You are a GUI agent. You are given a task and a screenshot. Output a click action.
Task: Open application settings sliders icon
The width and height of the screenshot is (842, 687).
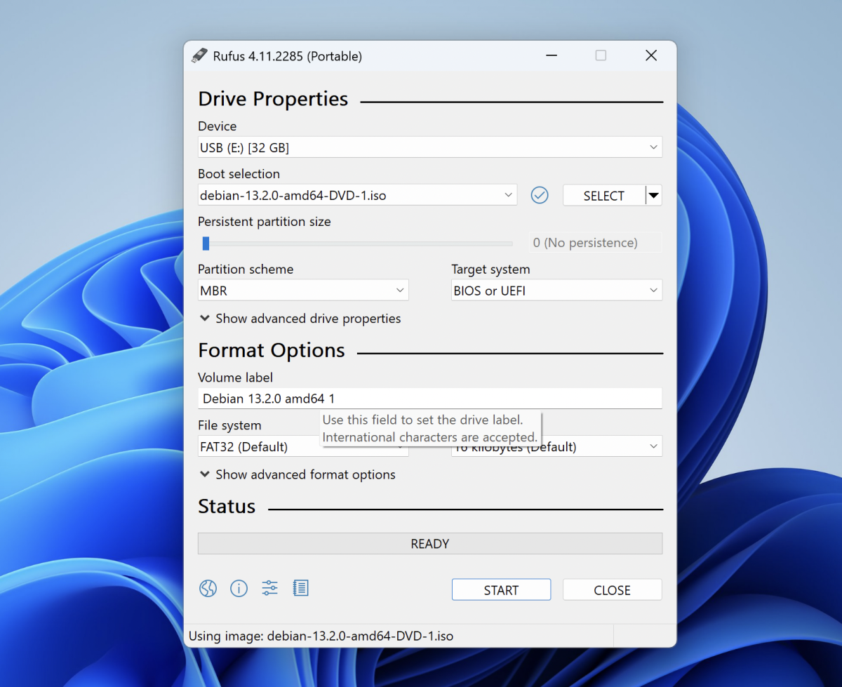[270, 589]
